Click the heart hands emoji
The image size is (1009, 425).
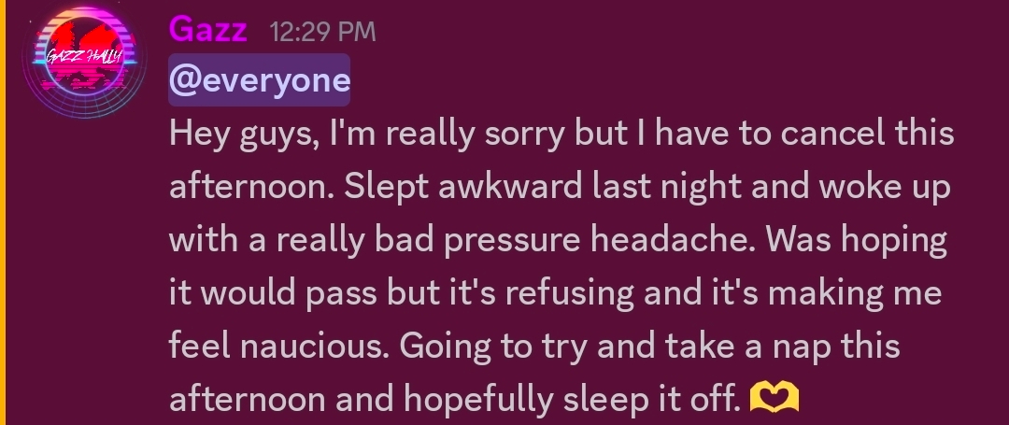775,400
